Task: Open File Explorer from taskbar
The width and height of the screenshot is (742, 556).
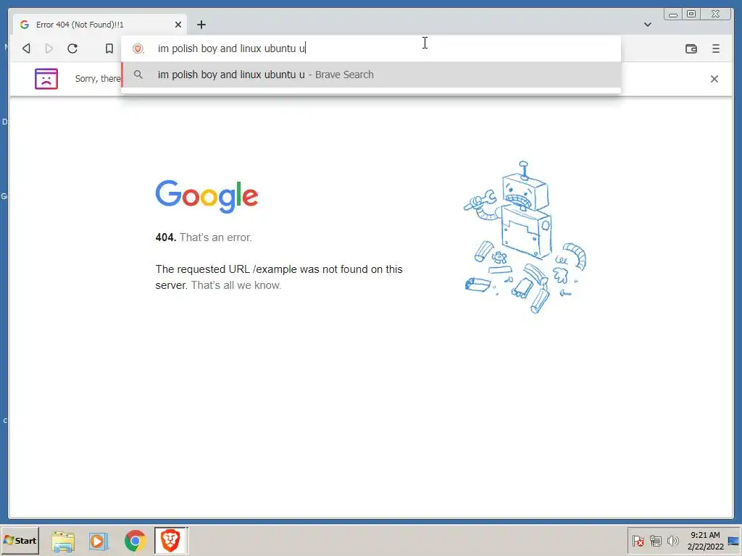Action: (x=63, y=541)
